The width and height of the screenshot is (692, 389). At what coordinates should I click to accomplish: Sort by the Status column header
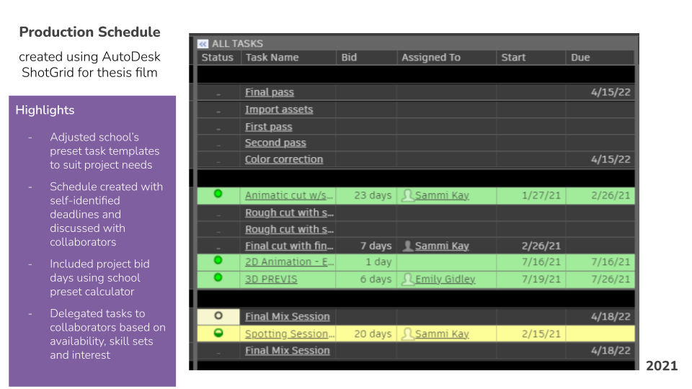pyautogui.click(x=217, y=58)
